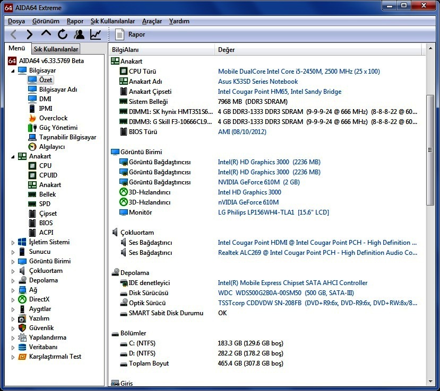Image resolution: width=440 pixels, height=391 pixels.
Task: Select the Güvenlik shield icon
Action: 22,328
